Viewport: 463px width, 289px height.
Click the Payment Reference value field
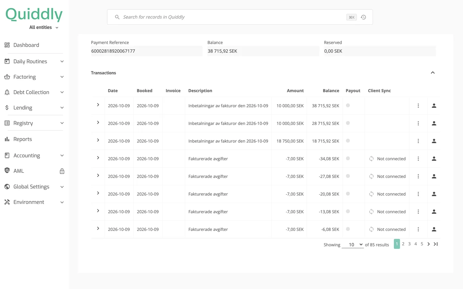click(x=147, y=51)
